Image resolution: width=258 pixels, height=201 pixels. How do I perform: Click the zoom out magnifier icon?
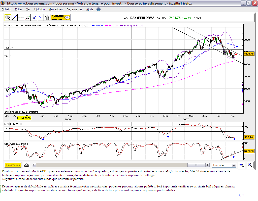pos(242,165)
